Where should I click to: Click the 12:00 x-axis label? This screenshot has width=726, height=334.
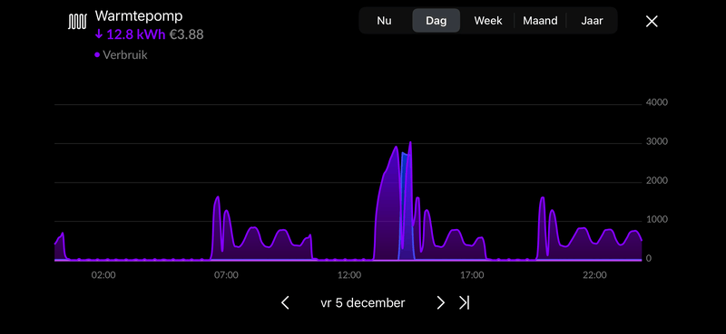[349, 275]
